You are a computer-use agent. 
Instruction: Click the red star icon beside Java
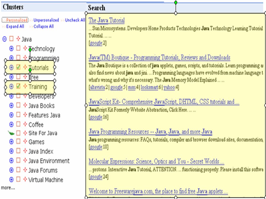coord(18,39)
